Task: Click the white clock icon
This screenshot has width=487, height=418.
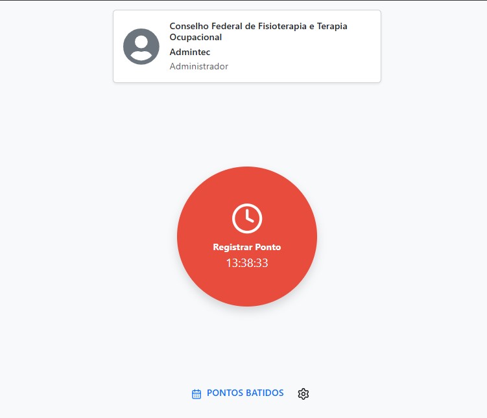Action: (247, 218)
